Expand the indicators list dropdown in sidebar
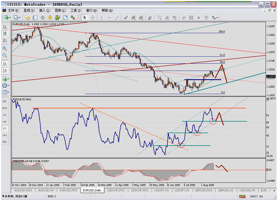Screen dimensions: 278x200 pos(9,79)
